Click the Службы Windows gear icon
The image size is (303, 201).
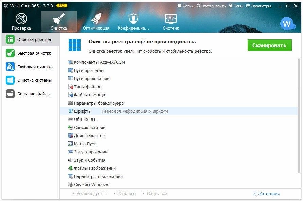click(x=71, y=184)
